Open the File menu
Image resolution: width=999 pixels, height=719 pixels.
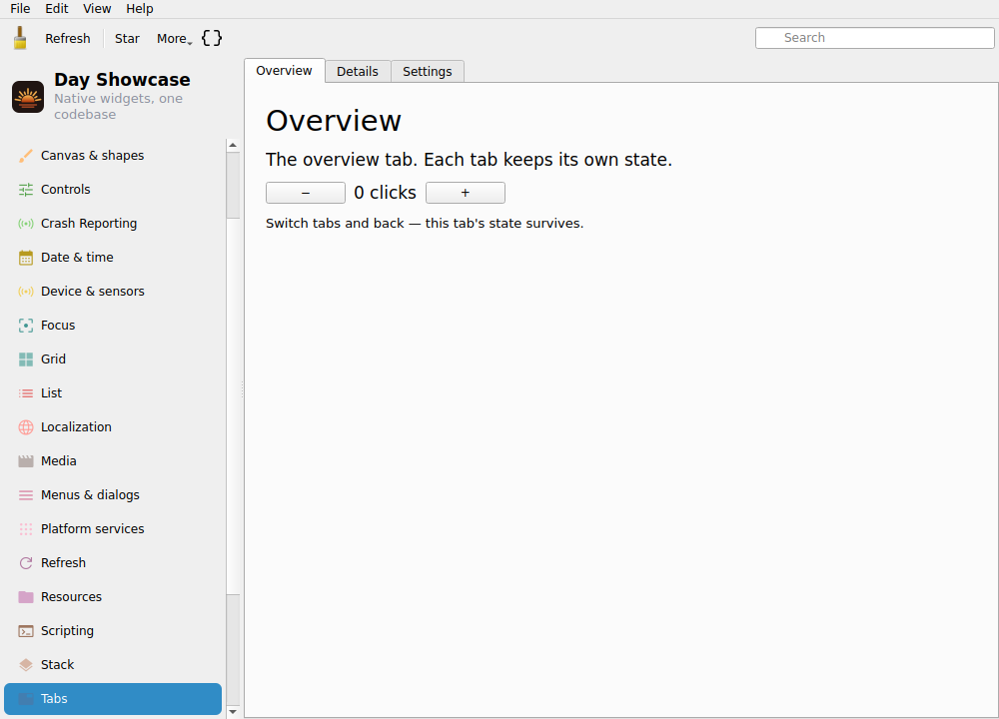click(x=20, y=8)
